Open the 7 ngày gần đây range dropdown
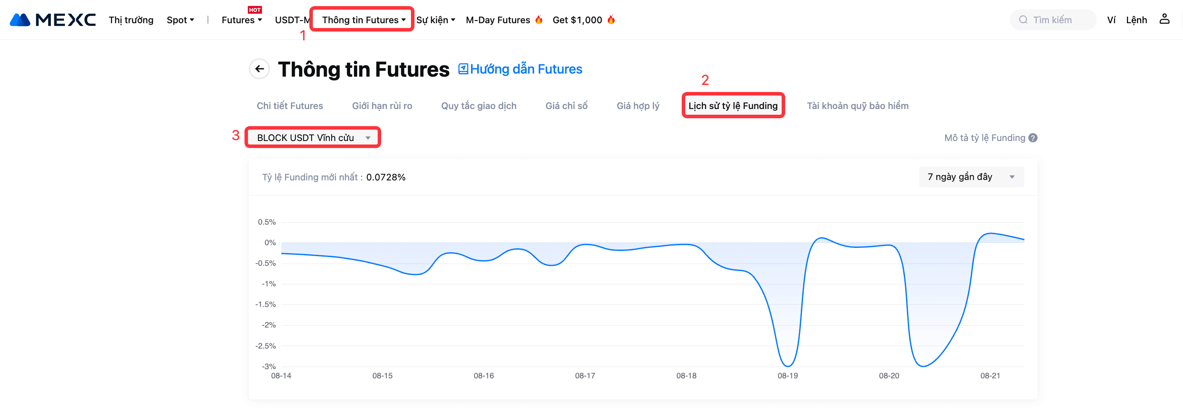The image size is (1183, 409). click(971, 177)
